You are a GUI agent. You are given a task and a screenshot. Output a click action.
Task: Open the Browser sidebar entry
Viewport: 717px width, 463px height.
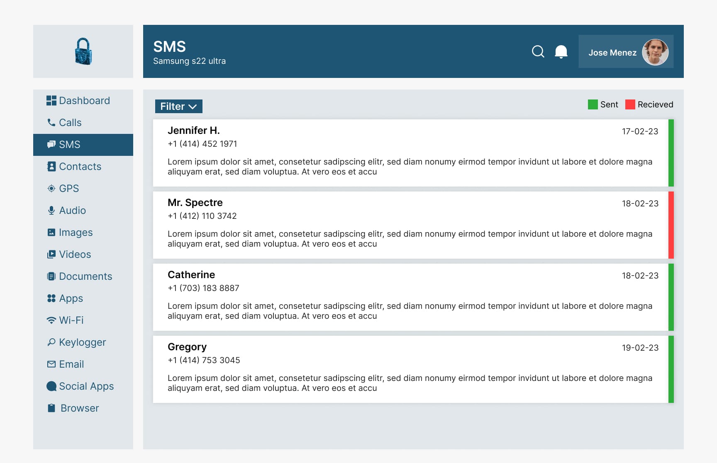79,408
